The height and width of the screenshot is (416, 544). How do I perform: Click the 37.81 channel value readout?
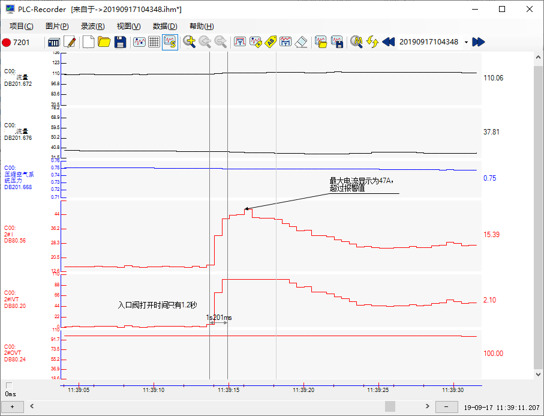(x=491, y=132)
